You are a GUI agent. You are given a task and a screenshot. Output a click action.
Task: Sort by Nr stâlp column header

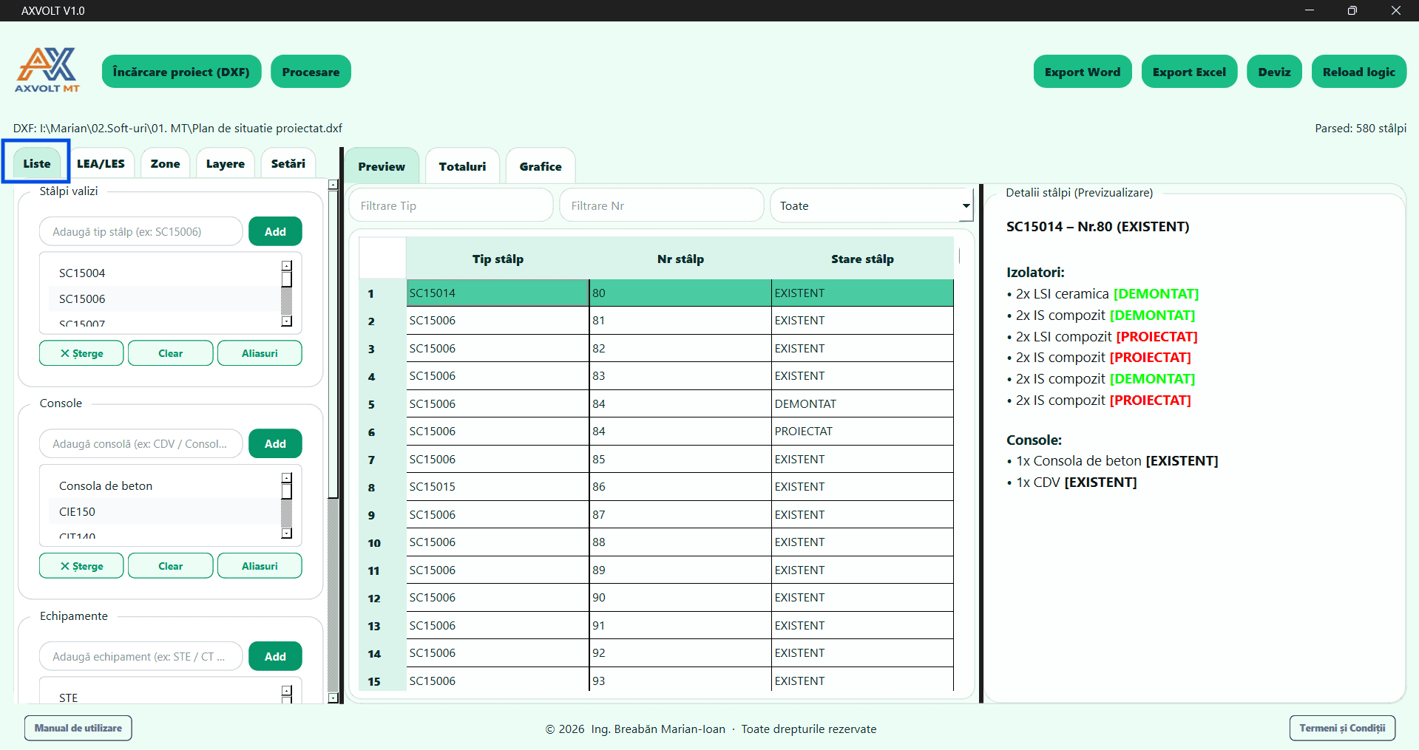(x=680, y=259)
